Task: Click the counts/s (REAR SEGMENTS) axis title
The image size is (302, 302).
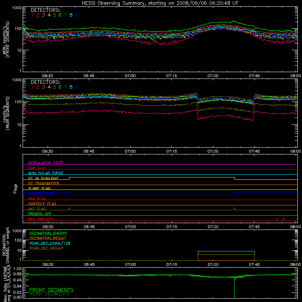Action: 6,113
